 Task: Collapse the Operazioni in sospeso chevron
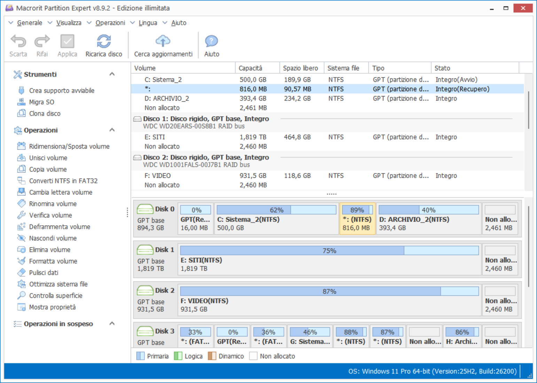pyautogui.click(x=112, y=324)
